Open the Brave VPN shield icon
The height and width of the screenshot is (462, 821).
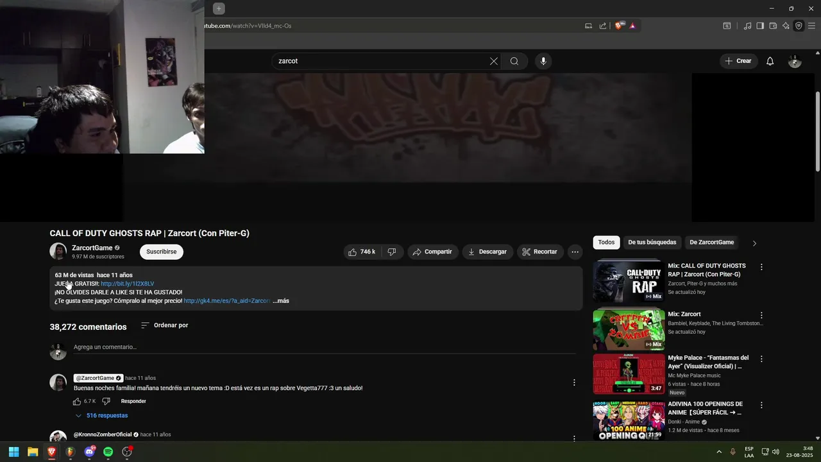[799, 26]
